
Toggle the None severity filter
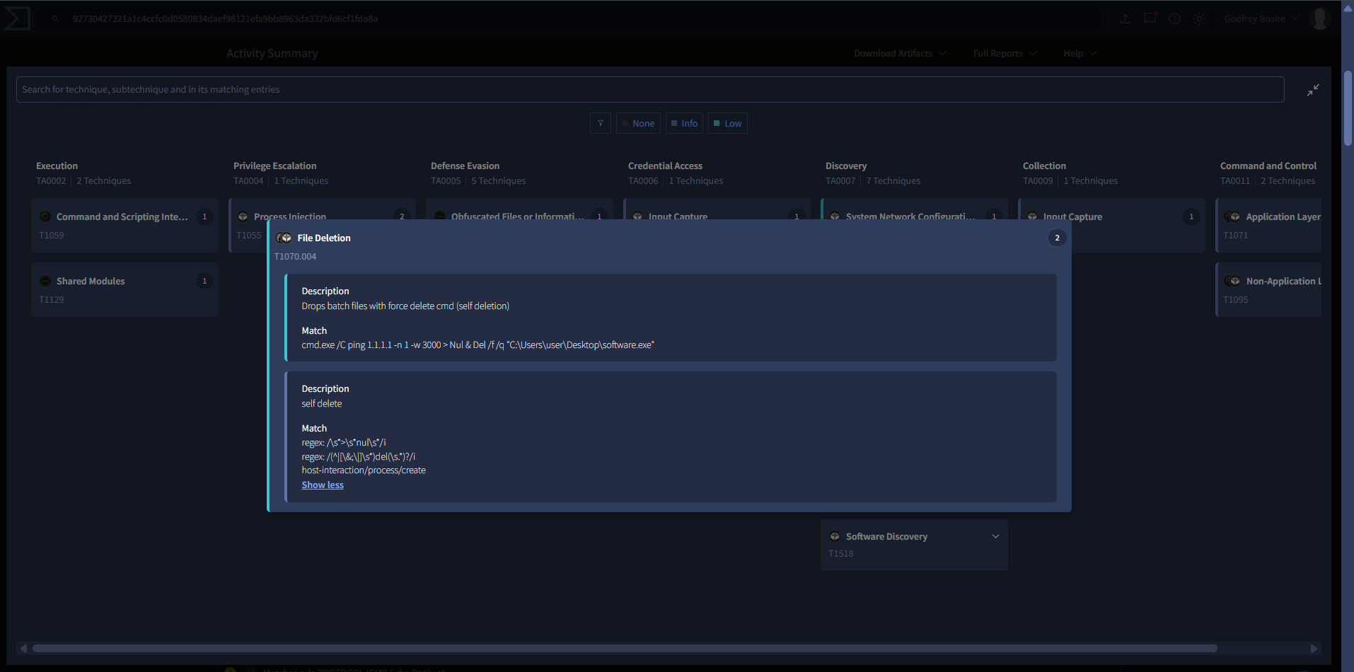point(638,123)
